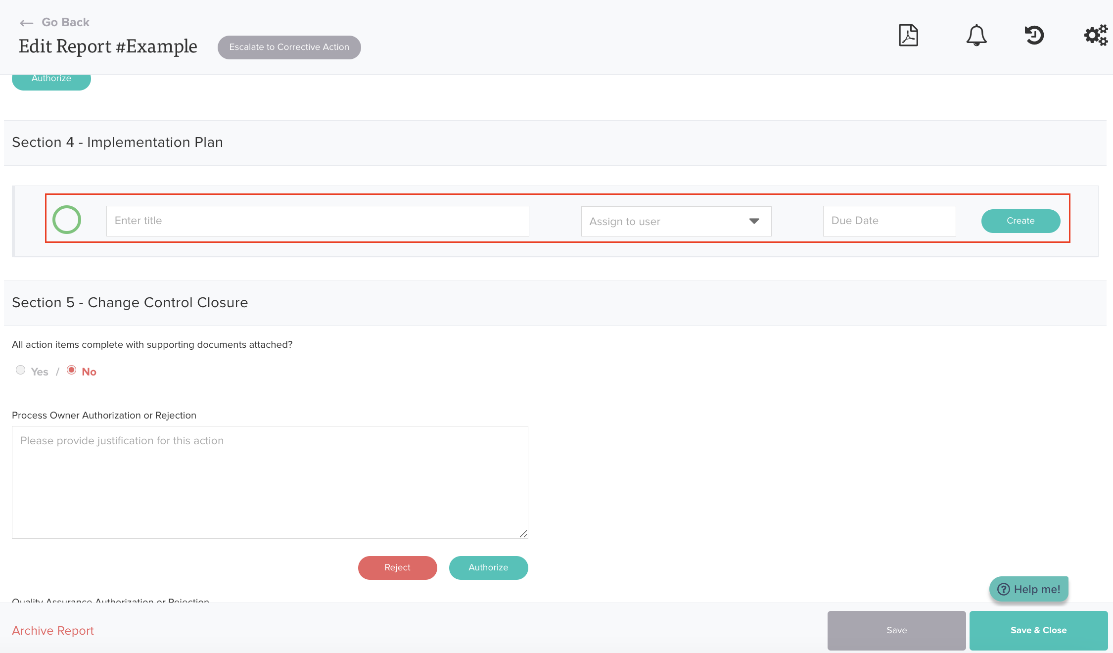
Task: Click the red Reject button
Action: (397, 567)
